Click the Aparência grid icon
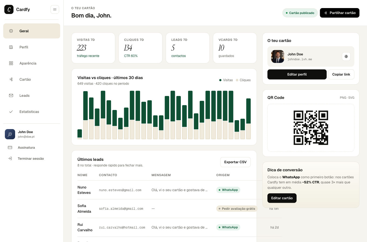Viewport: 367px width, 242px height. [11, 63]
